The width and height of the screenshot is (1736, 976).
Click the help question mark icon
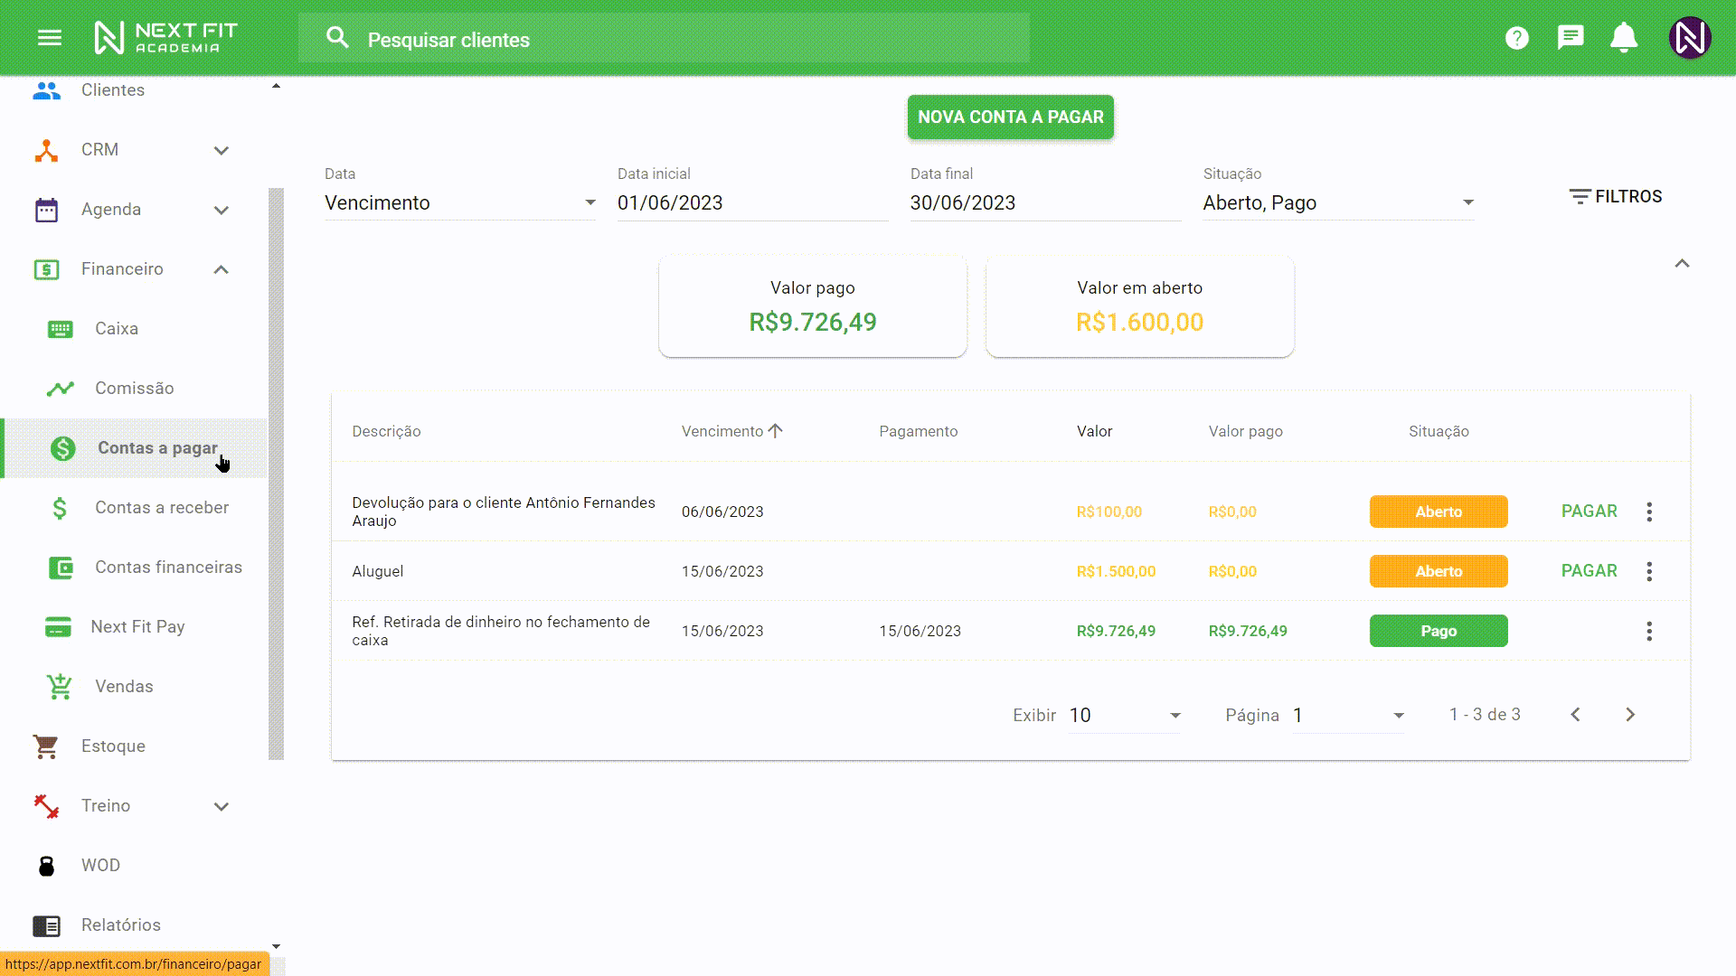[1516, 38]
